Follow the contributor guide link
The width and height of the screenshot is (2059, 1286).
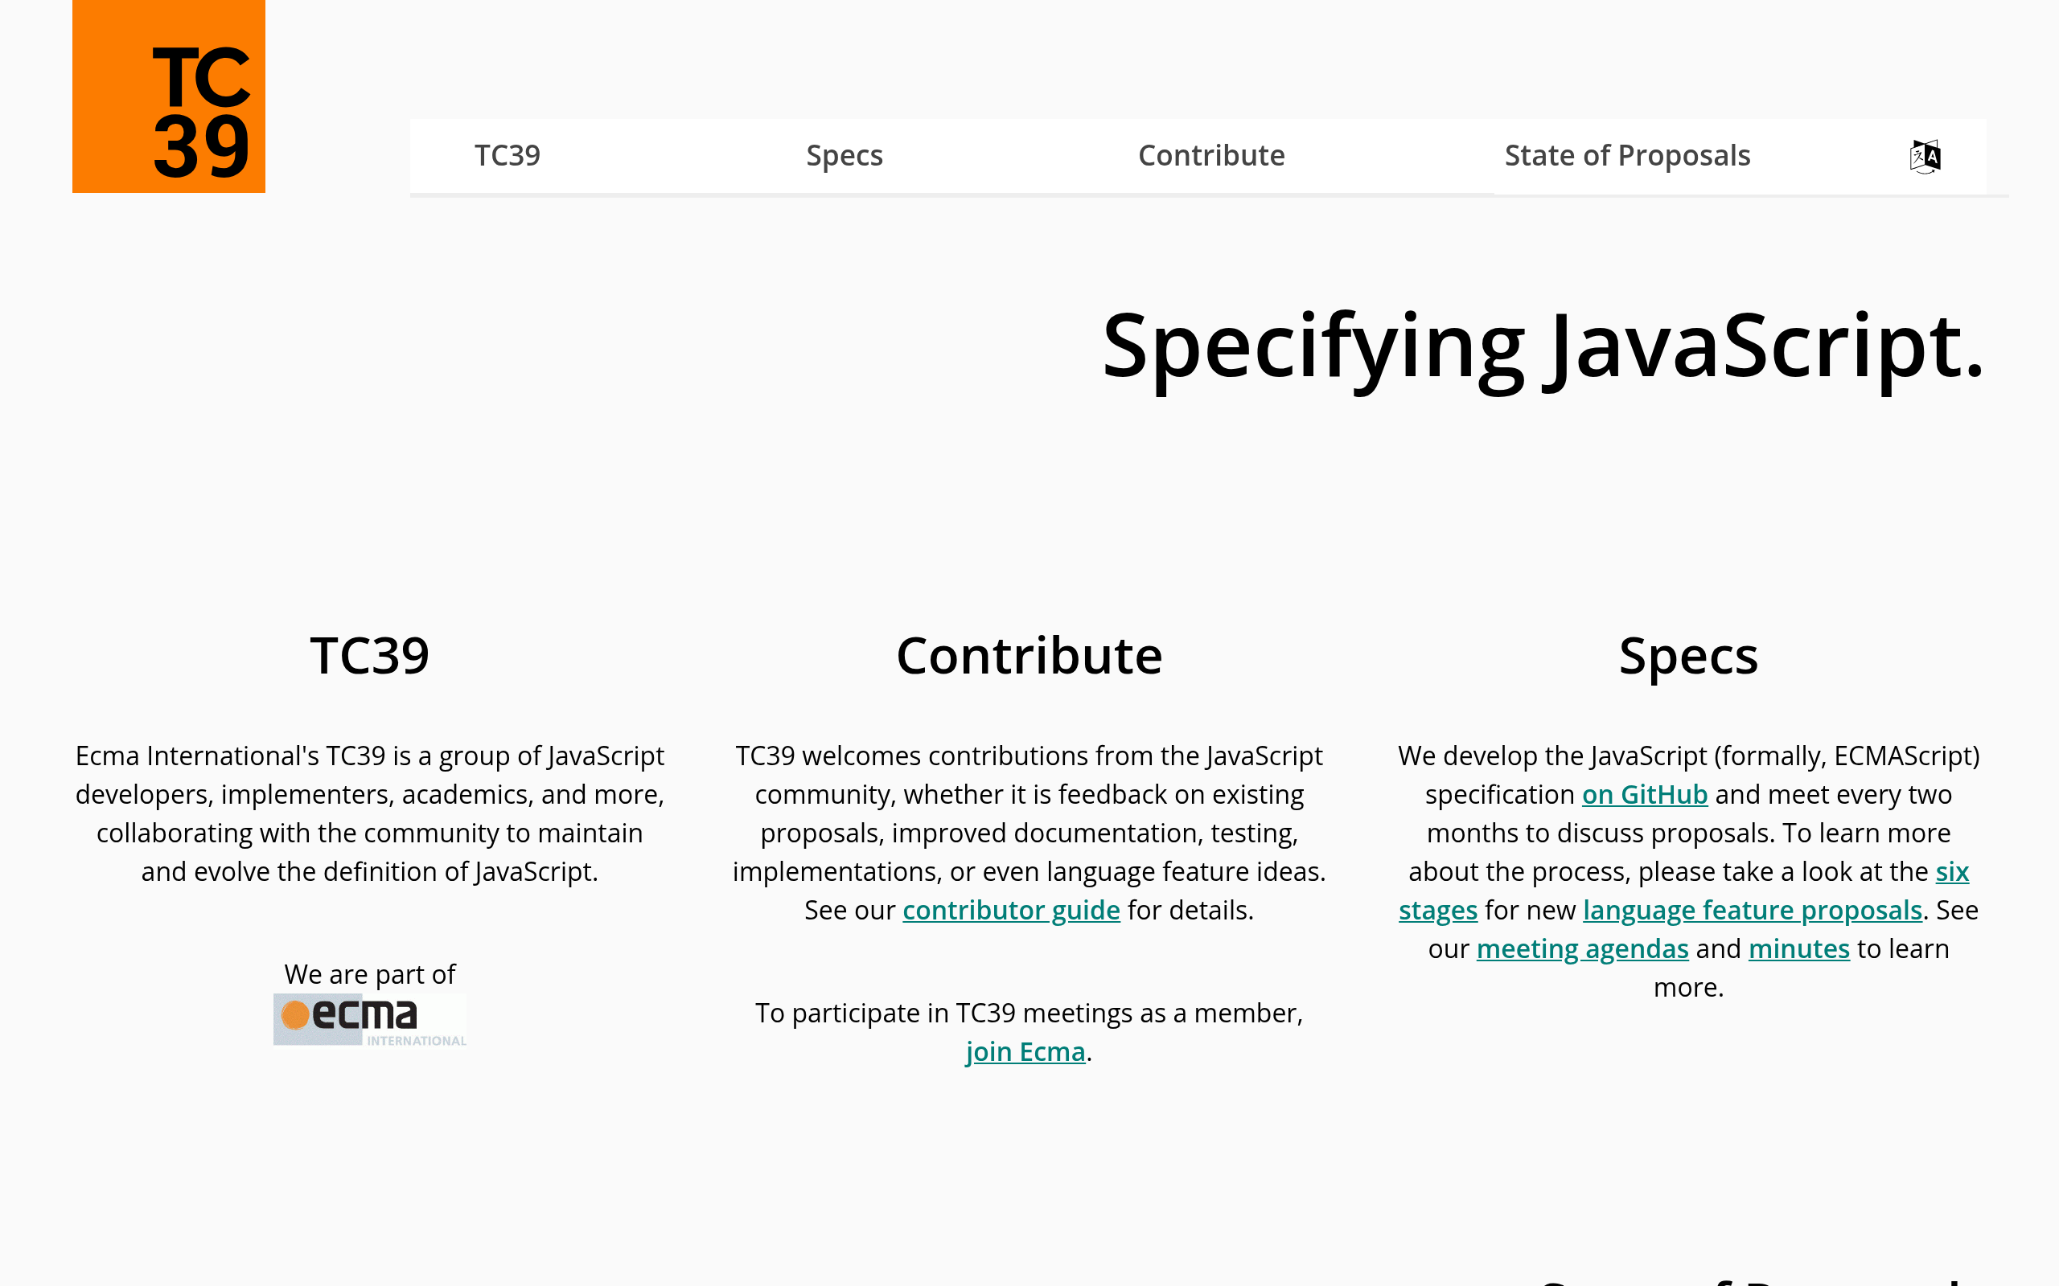(x=1011, y=910)
